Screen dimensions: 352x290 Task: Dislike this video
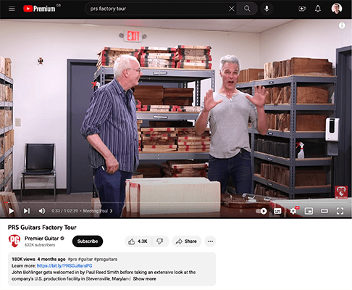[x=160, y=241]
